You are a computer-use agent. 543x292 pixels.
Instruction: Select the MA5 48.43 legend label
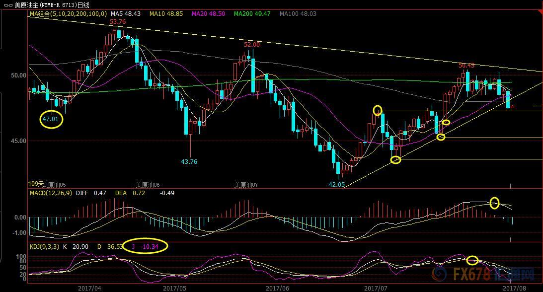tap(126, 14)
